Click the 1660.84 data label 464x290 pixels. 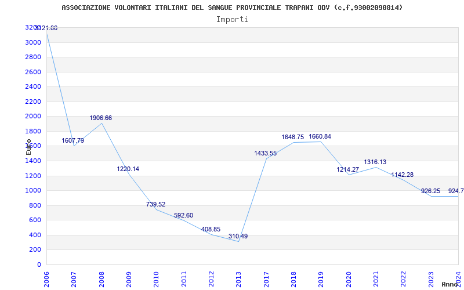[320, 137]
